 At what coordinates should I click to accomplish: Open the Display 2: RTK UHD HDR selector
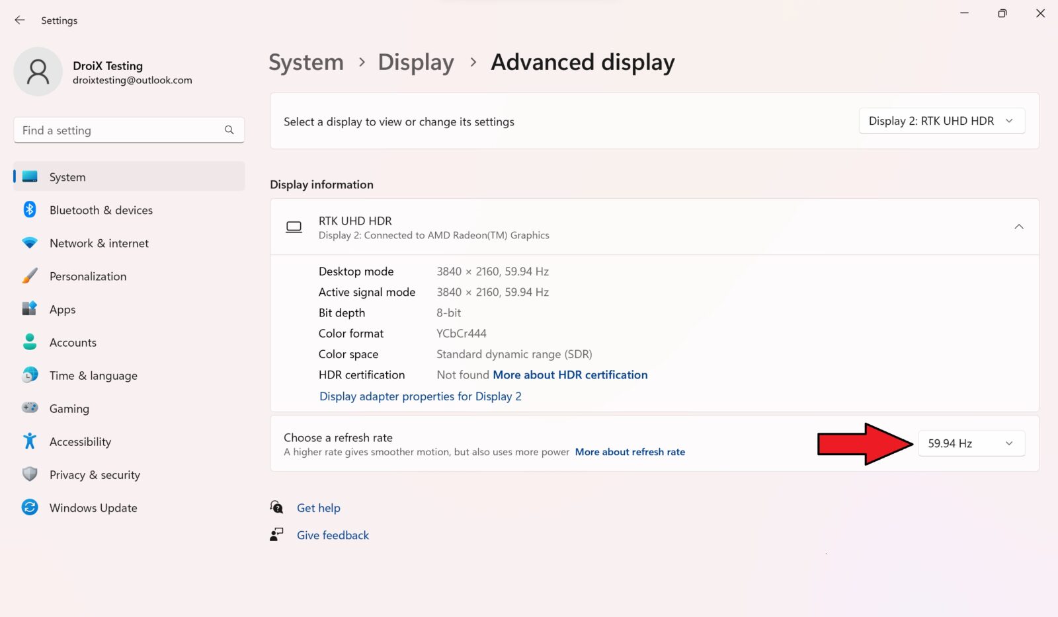(941, 121)
